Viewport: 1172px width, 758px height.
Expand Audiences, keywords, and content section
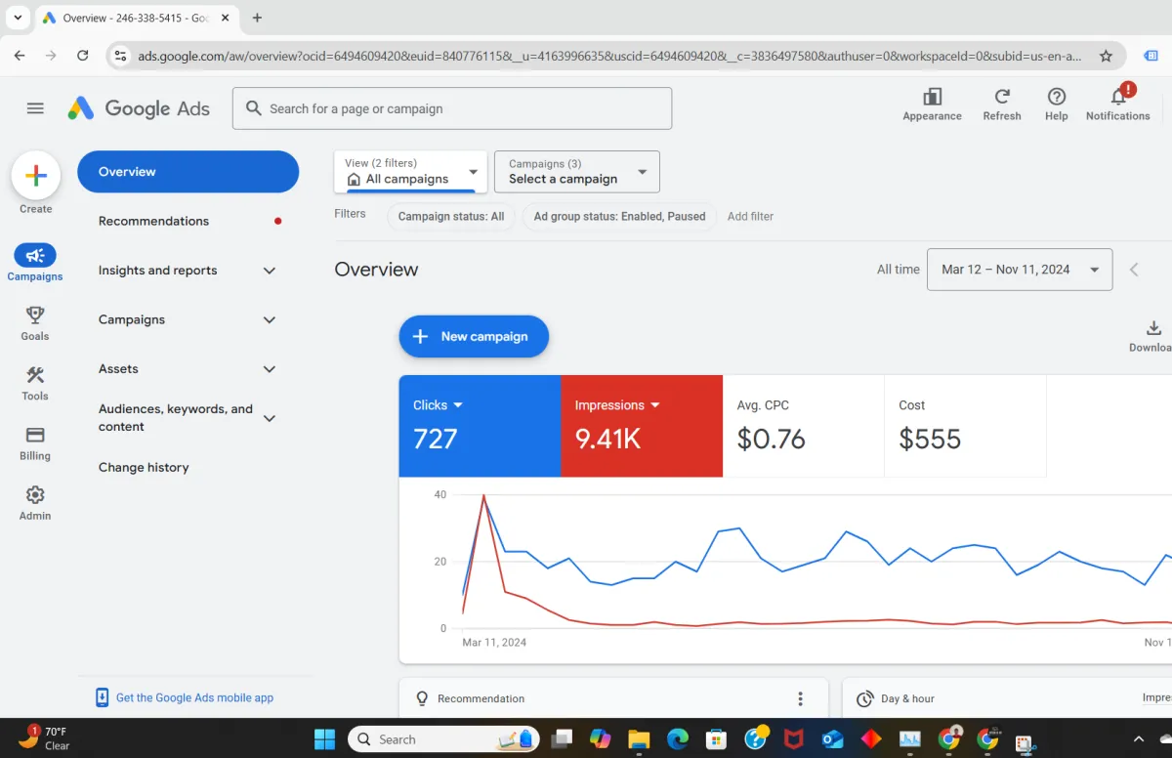pyautogui.click(x=270, y=418)
